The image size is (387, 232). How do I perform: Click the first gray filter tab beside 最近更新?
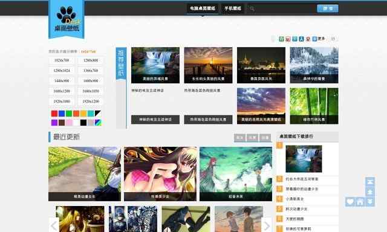pyautogui.click(x=239, y=138)
